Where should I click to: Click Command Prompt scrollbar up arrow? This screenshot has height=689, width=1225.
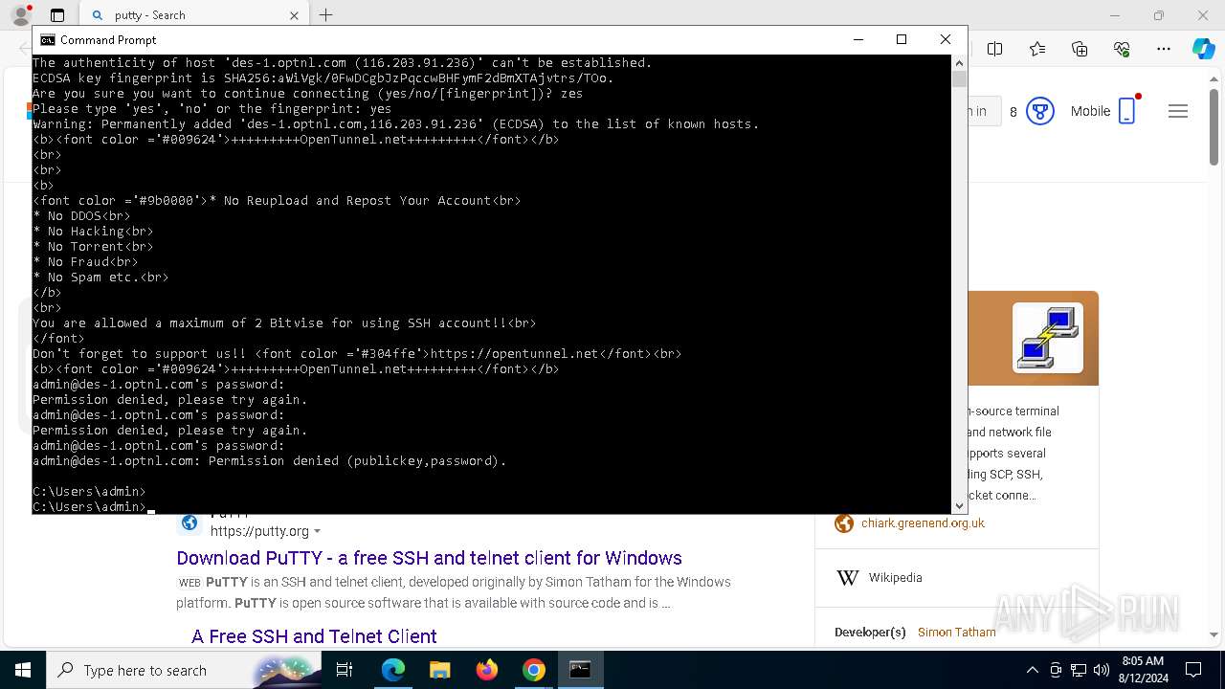(959, 62)
